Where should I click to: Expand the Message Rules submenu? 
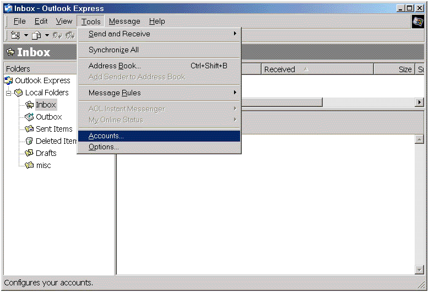[x=159, y=93]
